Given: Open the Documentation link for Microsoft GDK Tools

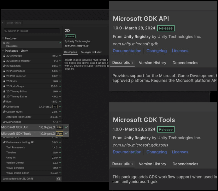Looking at the screenshot, I should [x=127, y=152].
